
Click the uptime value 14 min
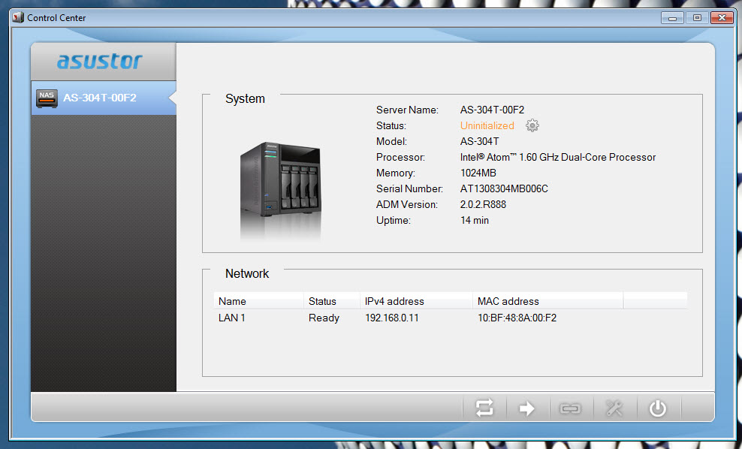[x=475, y=220]
